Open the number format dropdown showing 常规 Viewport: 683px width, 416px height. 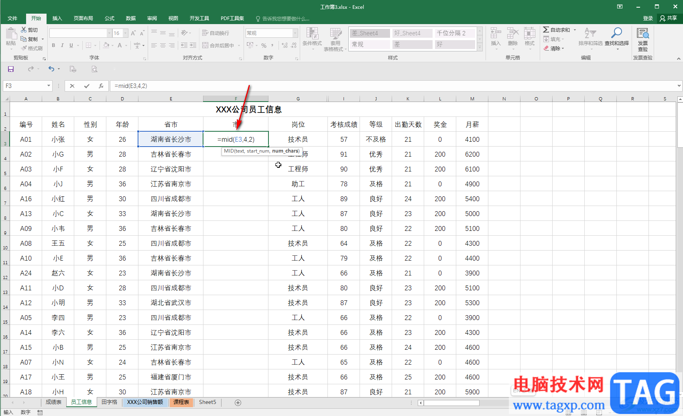pos(295,33)
